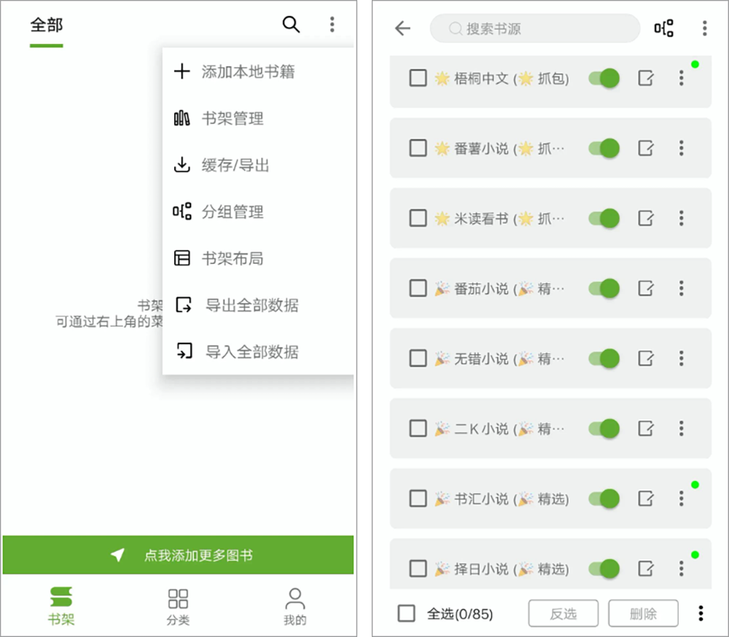Click the 反选 invert selection button
This screenshot has width=729, height=637.
(563, 613)
